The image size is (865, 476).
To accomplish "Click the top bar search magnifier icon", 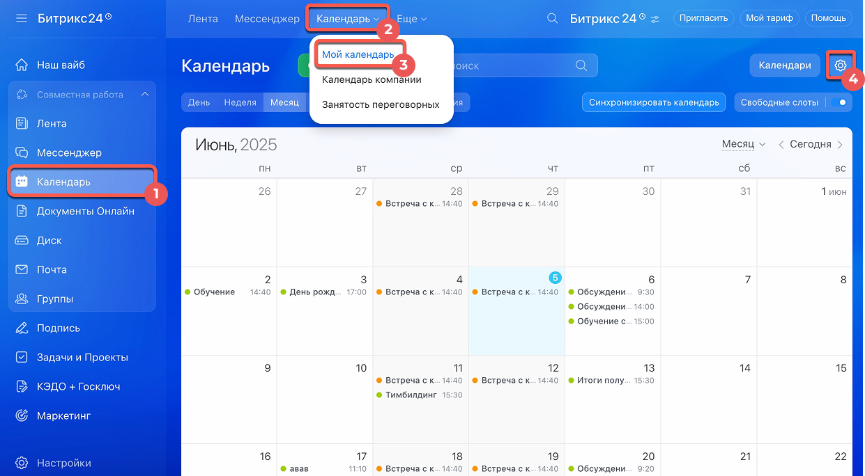I will click(553, 19).
